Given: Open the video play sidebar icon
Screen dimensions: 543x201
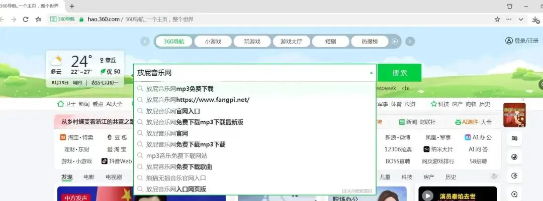Looking at the screenshot, I should tap(514, 194).
